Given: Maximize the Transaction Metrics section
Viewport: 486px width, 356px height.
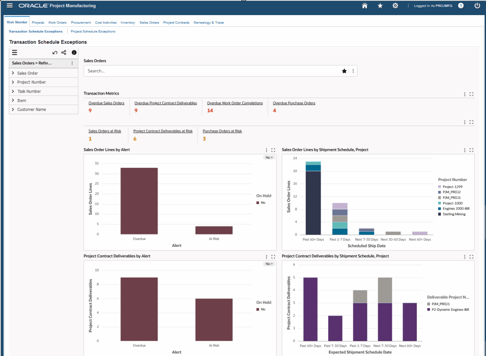Looking at the screenshot, I should 471,94.
